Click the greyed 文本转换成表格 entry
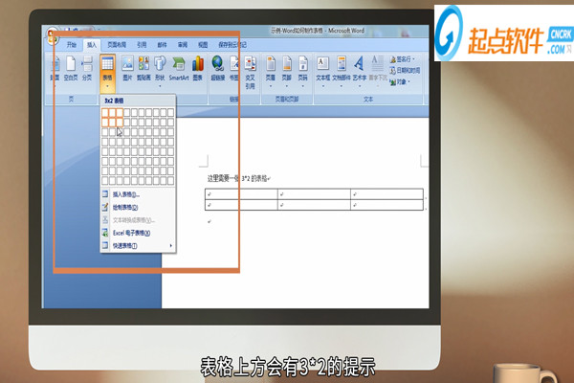Screen dimensions: 574x383 [x=138, y=220]
